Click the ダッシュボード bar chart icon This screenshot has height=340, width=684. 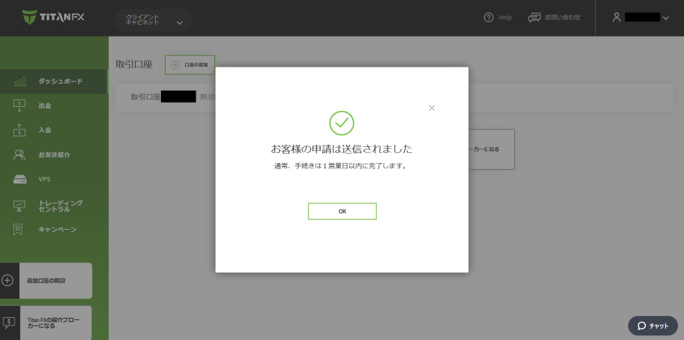pos(19,81)
